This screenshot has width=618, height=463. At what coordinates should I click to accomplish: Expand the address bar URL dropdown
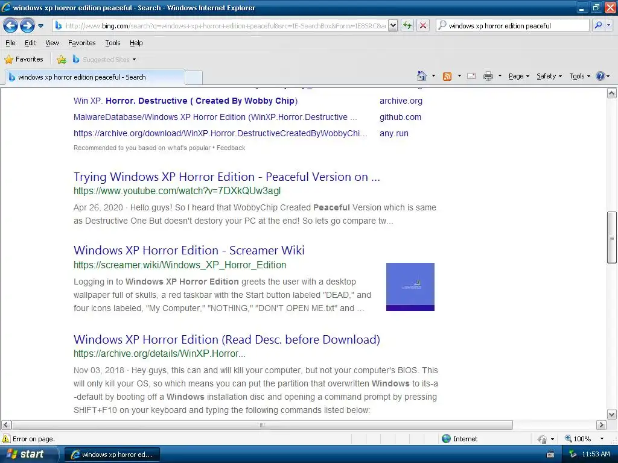tap(393, 26)
